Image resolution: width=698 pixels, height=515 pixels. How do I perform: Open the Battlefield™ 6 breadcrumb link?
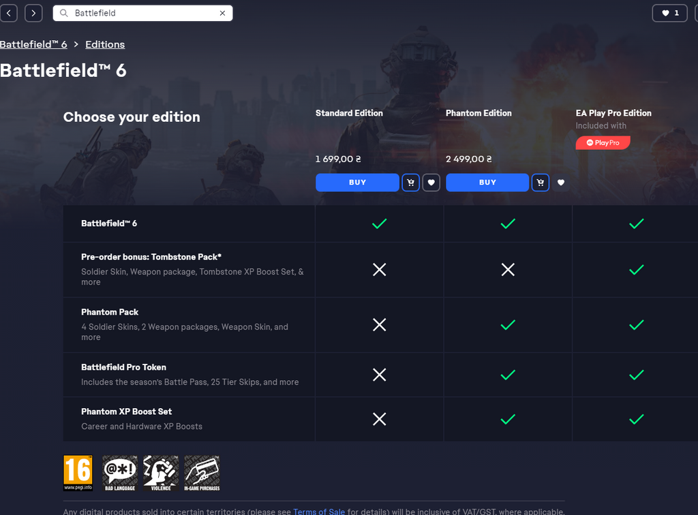33,44
